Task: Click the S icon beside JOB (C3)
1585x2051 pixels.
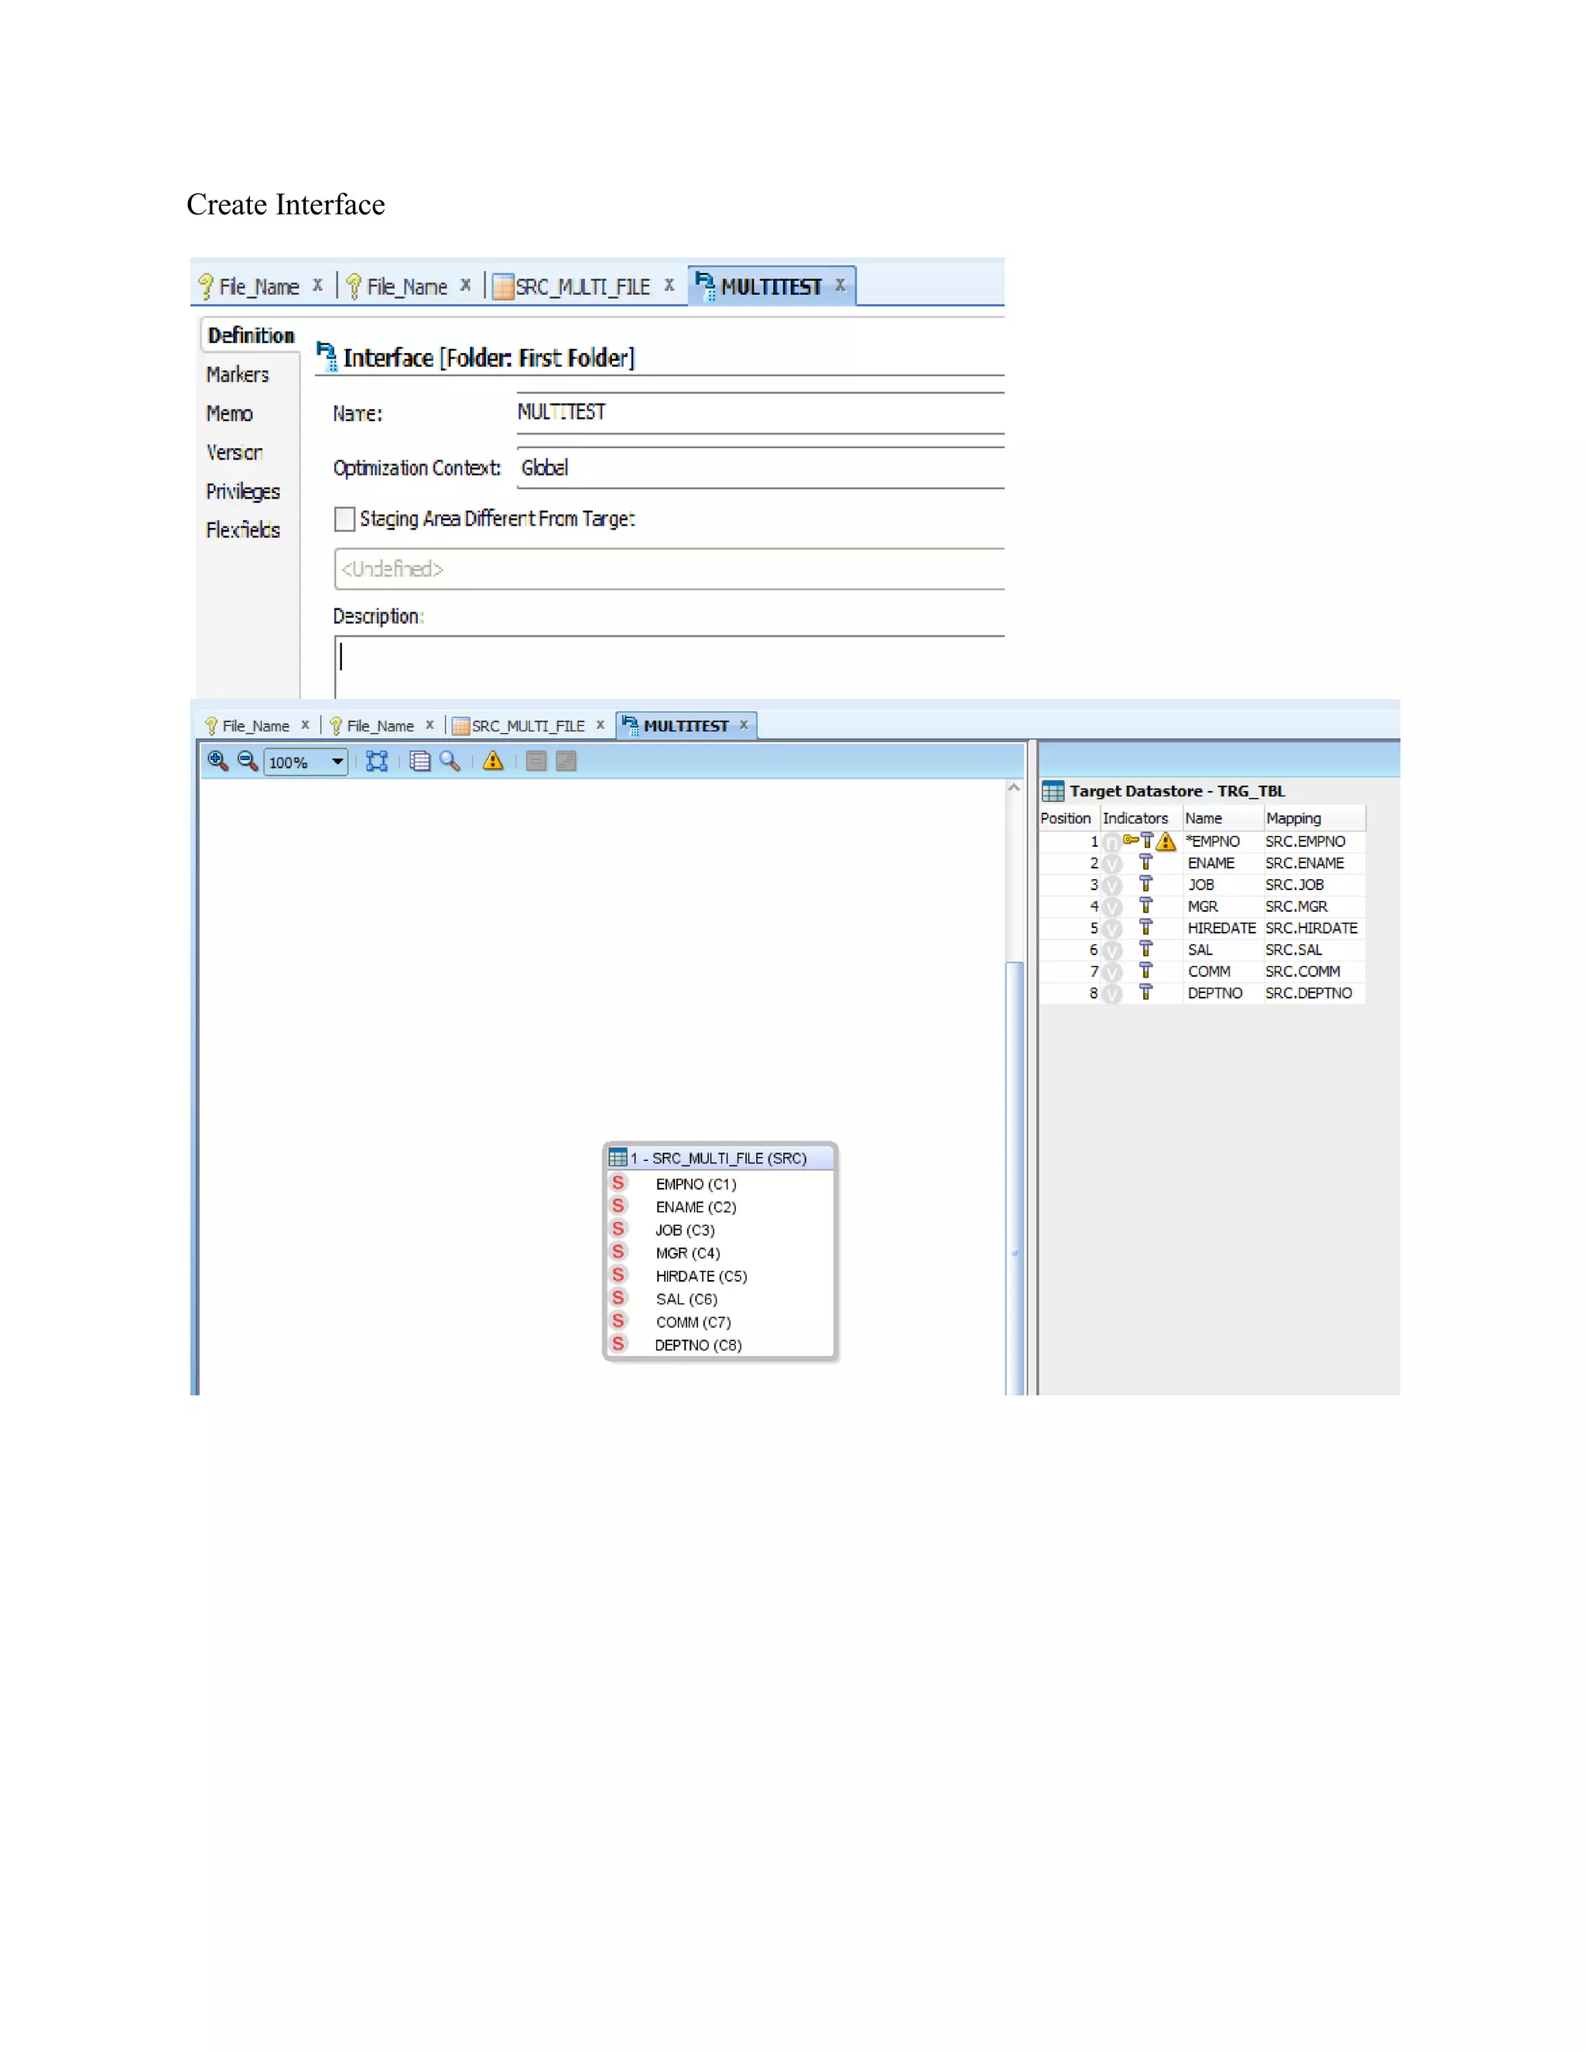Action: (x=618, y=1229)
